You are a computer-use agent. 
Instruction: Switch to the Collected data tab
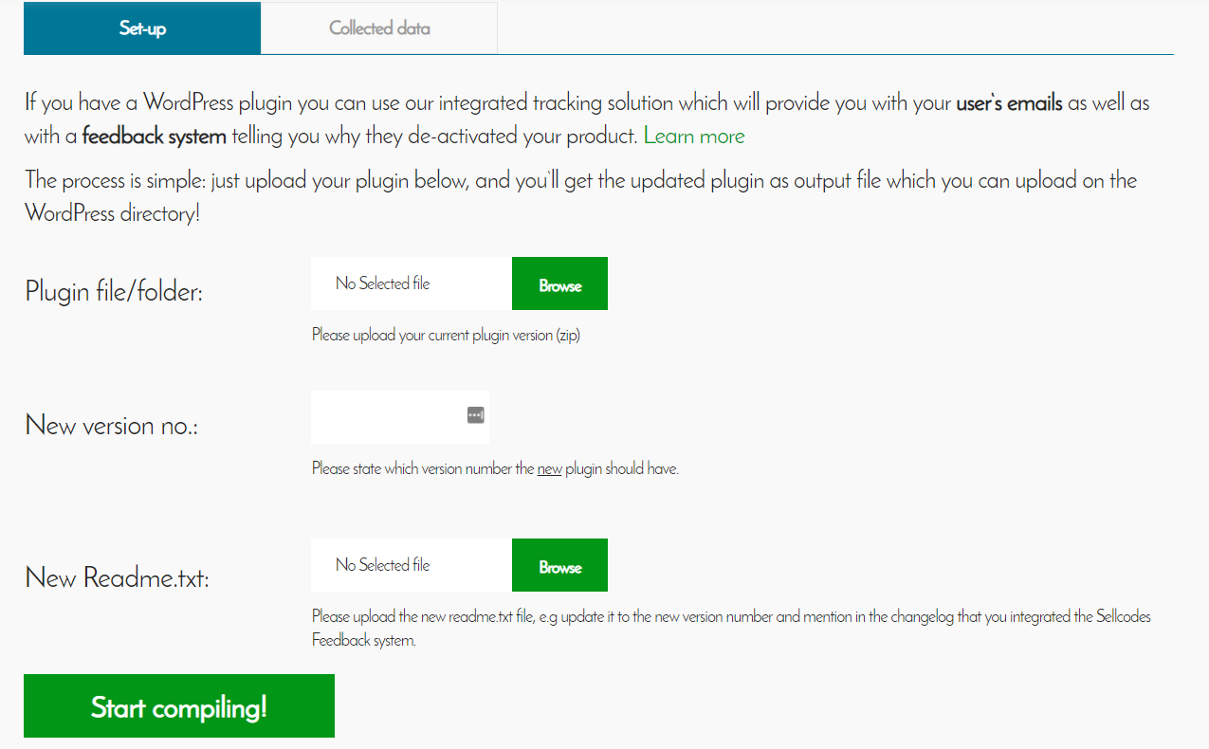pyautogui.click(x=379, y=27)
